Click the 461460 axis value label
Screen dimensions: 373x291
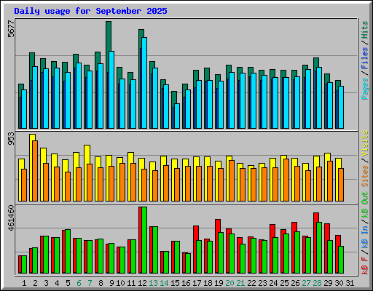point(11,218)
